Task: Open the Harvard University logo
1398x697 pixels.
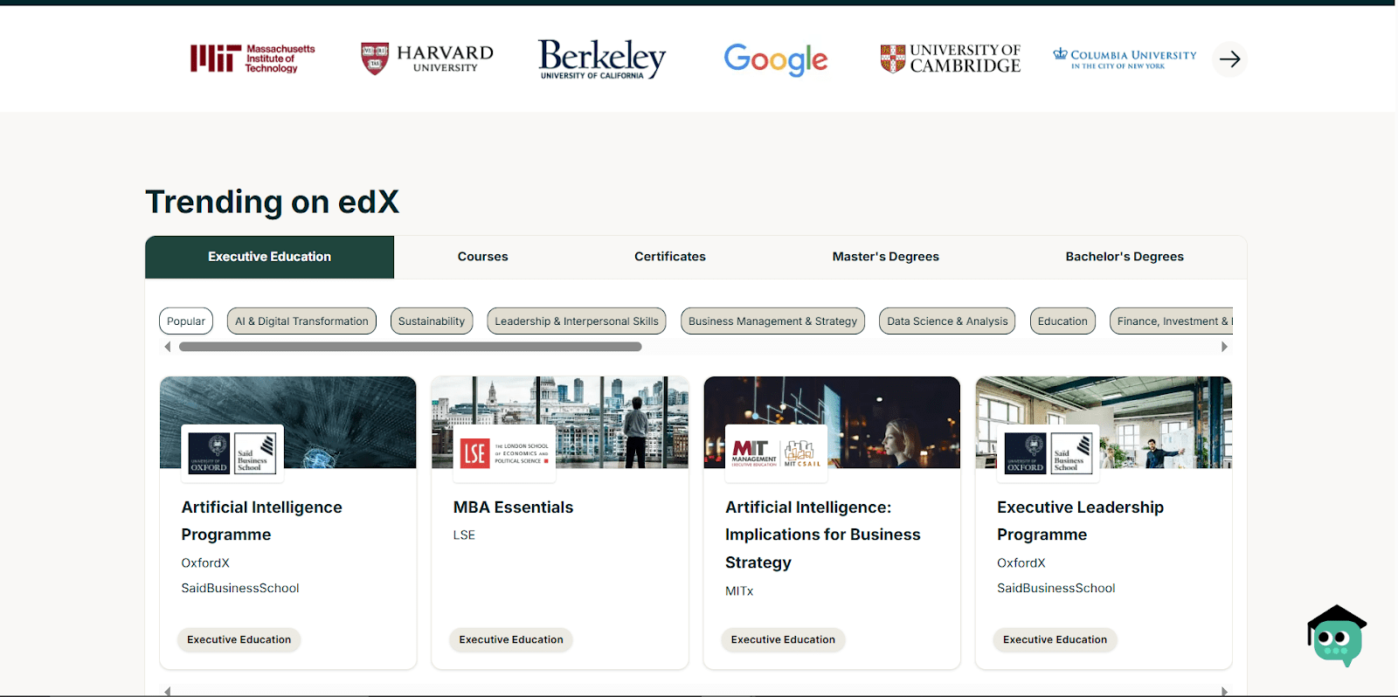Action: (427, 59)
